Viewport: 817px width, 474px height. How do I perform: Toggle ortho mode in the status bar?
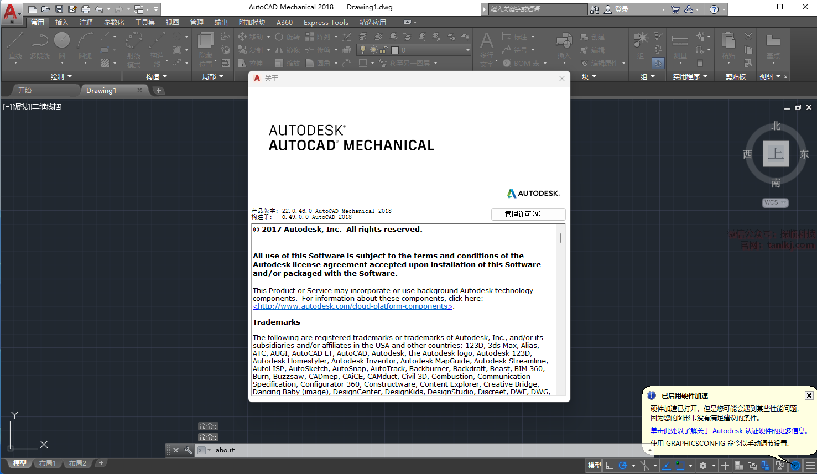coord(610,466)
